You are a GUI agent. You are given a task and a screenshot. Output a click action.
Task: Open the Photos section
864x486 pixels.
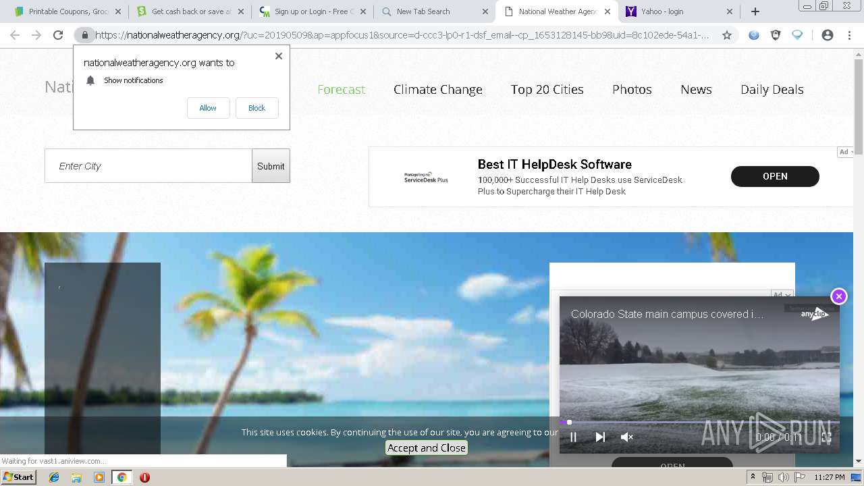[x=632, y=89]
